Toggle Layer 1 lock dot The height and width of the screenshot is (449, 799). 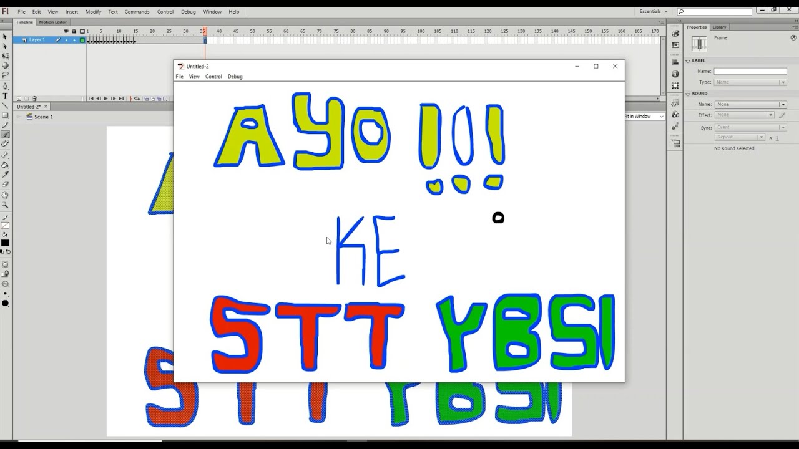[74, 40]
